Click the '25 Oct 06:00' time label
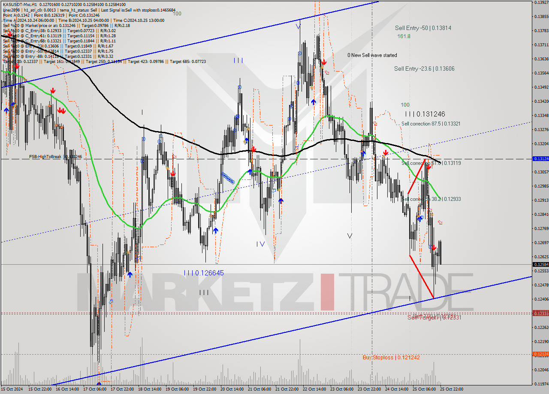This screenshot has width=549, height=394. (424, 389)
